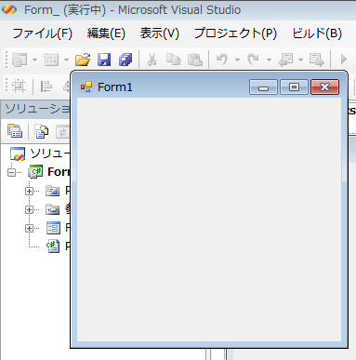Open the Undo history dropdown arrow
This screenshot has height=360, width=356.
tap(237, 60)
